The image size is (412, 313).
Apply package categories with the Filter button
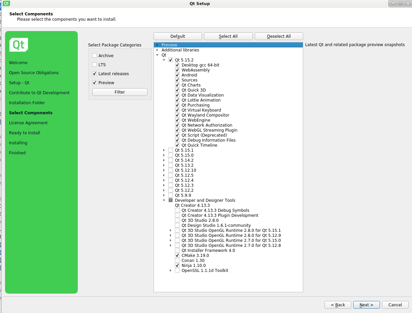pyautogui.click(x=120, y=92)
